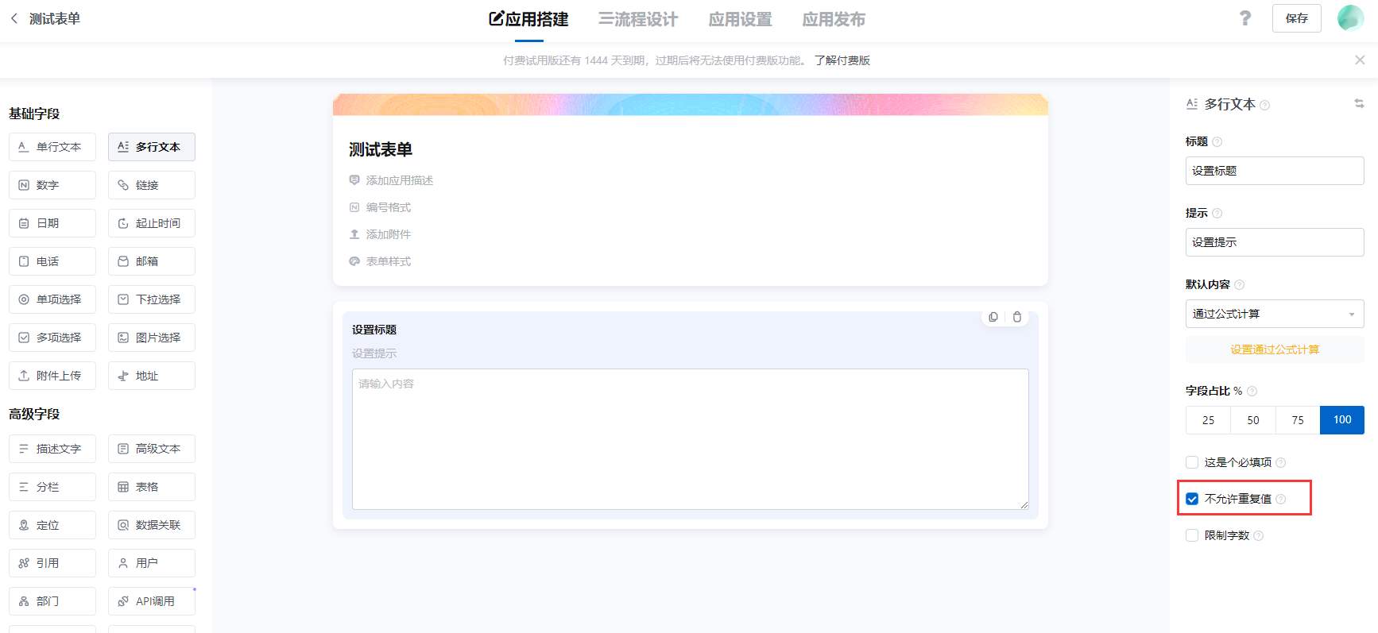Open the 默认内容 dropdown

pyautogui.click(x=1274, y=314)
